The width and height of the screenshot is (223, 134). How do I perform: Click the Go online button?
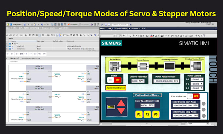[72, 25]
